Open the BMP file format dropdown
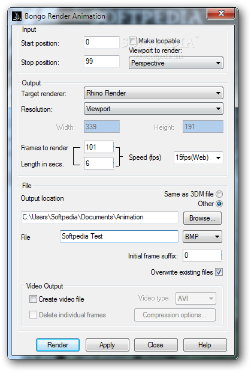Image resolution: width=251 pixels, height=372 pixels. [202, 236]
